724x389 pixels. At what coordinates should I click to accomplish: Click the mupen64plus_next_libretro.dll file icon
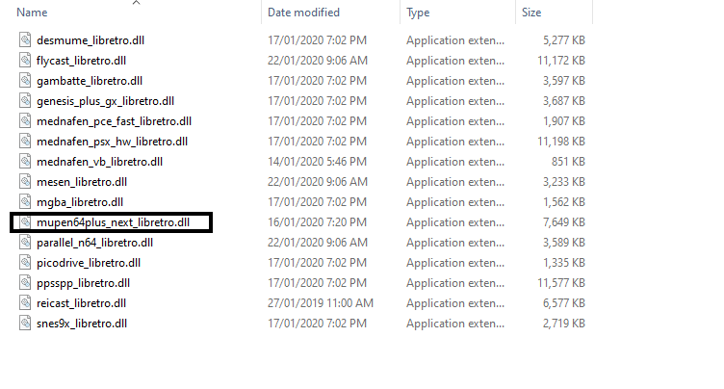click(x=25, y=222)
